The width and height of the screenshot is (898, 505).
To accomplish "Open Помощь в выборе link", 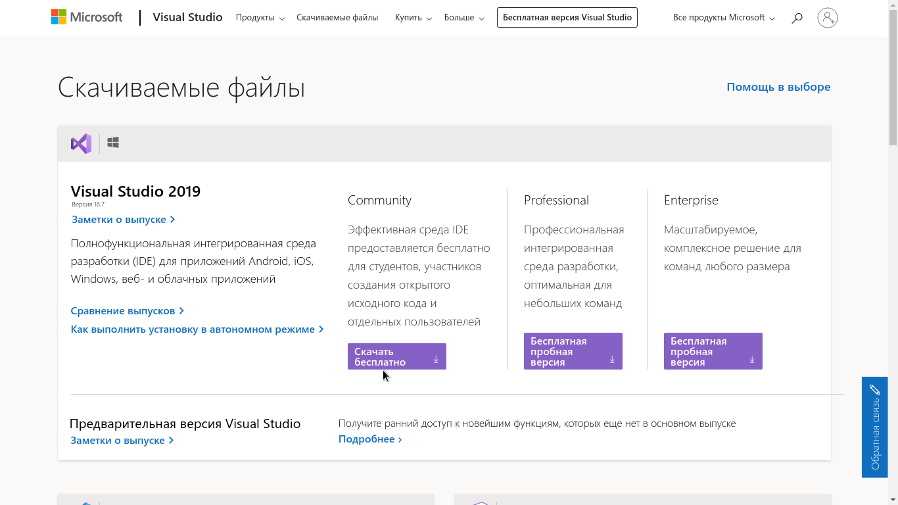I will (778, 87).
